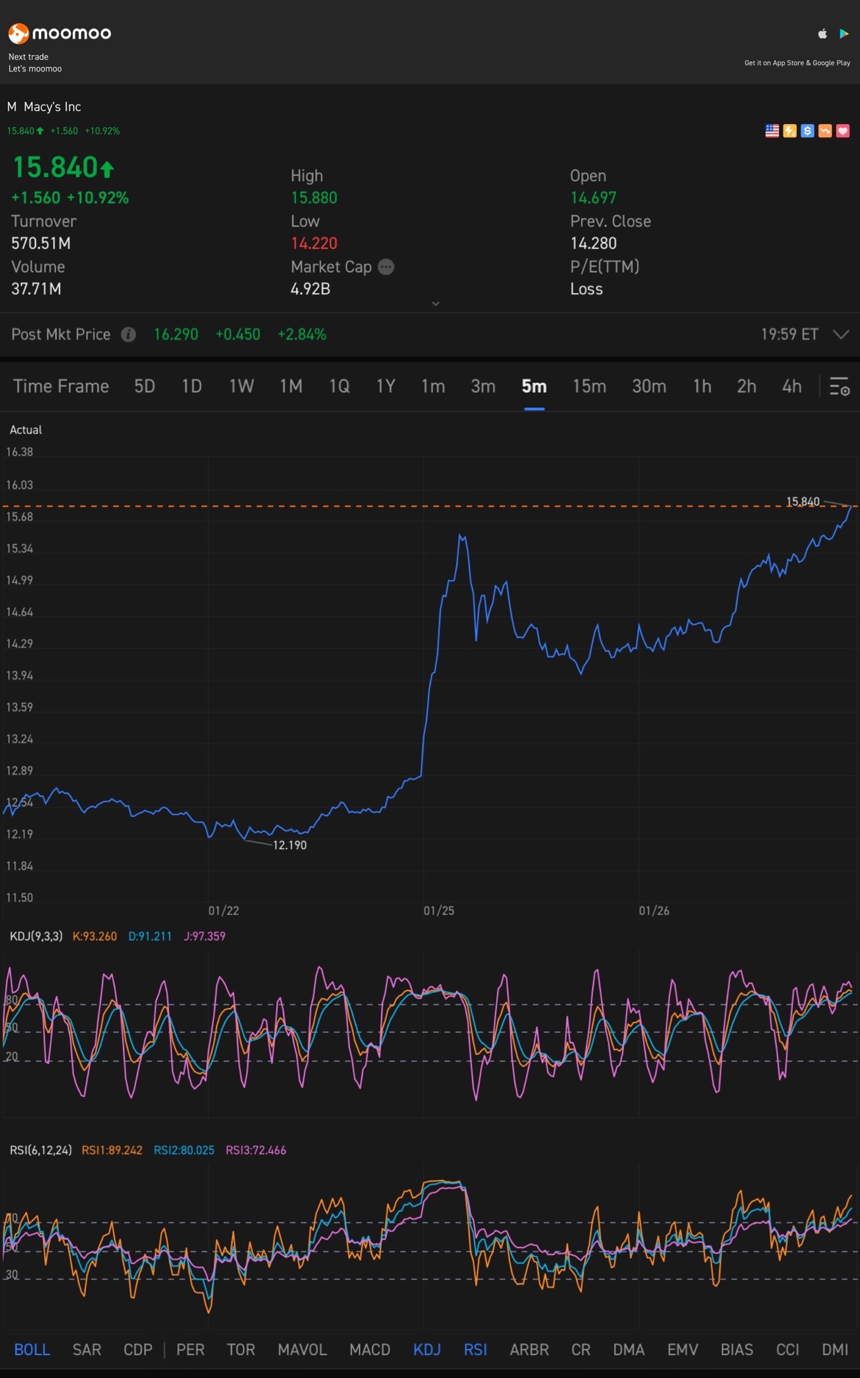This screenshot has width=860, height=1378.
Task: Select the 5D time frame
Action: [144, 386]
